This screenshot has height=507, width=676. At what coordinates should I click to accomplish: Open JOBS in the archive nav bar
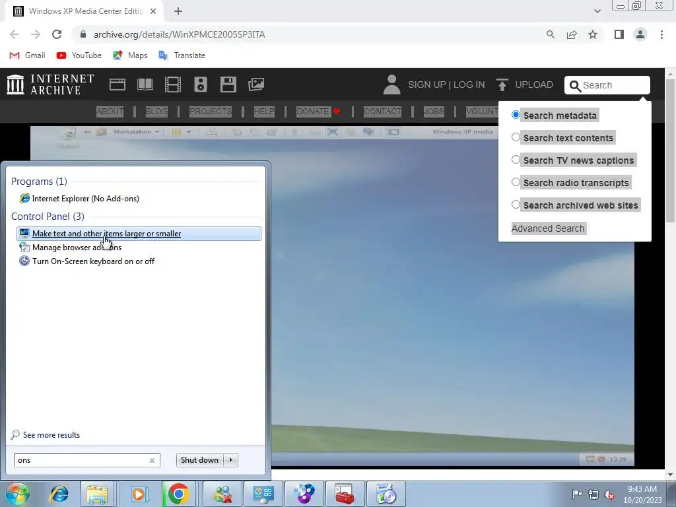[x=434, y=111]
